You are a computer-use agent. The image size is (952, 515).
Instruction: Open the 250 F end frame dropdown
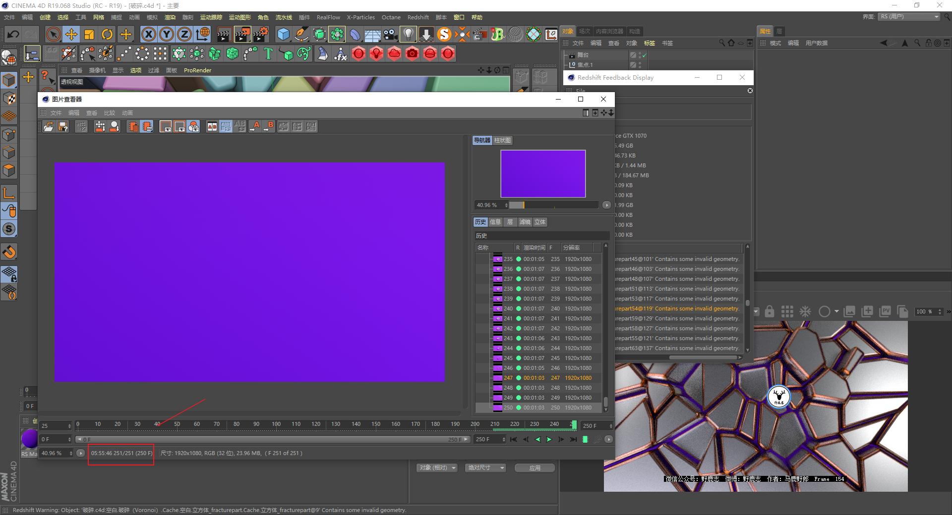click(596, 425)
